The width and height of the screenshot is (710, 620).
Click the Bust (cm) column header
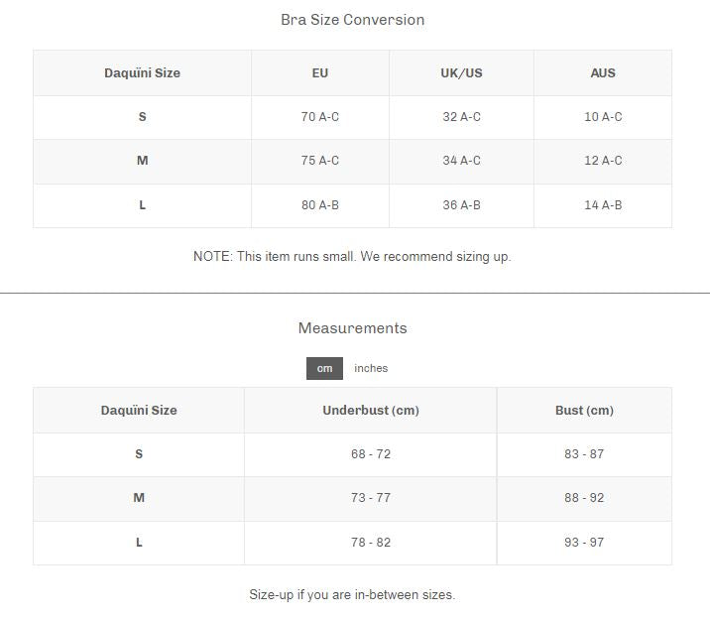[x=584, y=411]
